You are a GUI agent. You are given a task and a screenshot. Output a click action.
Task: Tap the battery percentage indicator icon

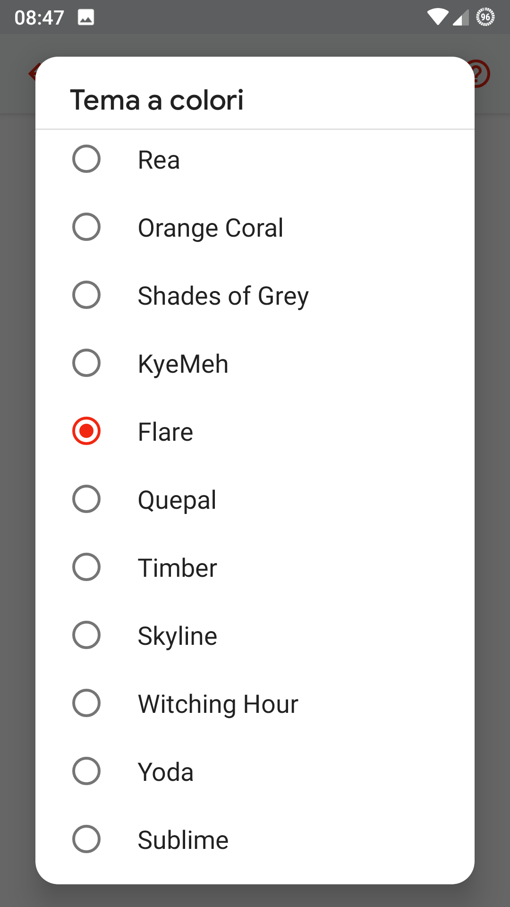tap(485, 17)
